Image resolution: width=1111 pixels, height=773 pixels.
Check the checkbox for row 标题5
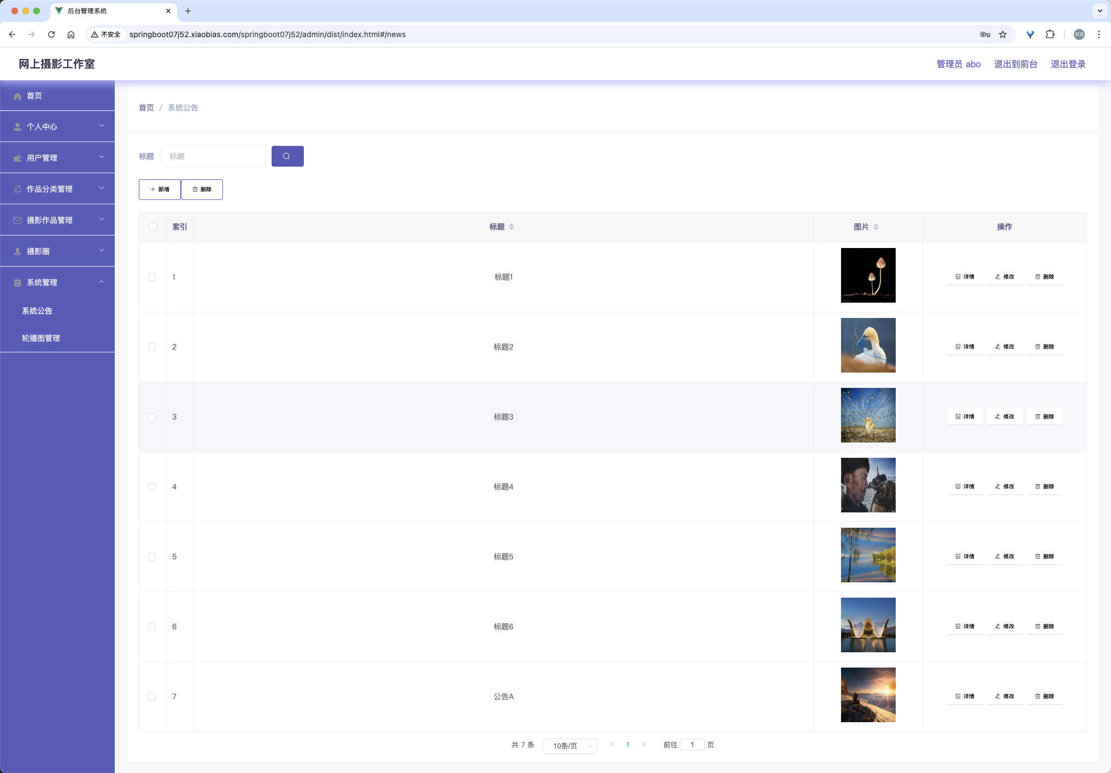[x=152, y=557]
